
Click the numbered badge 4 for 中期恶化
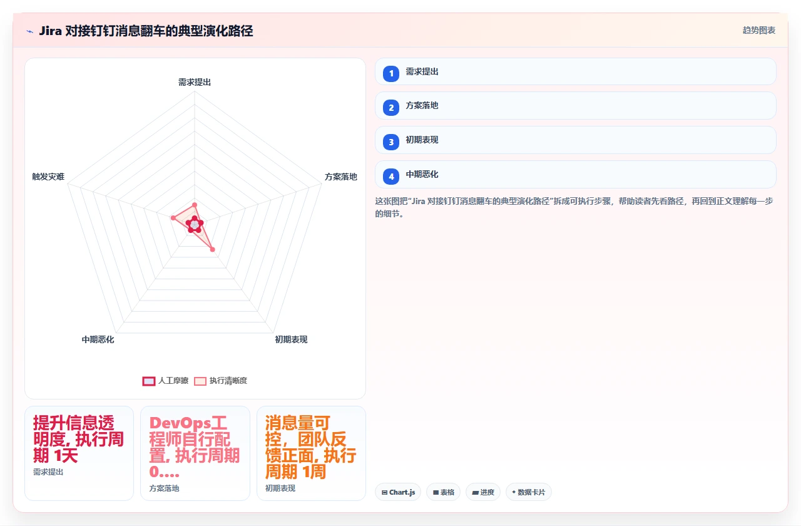[391, 177]
